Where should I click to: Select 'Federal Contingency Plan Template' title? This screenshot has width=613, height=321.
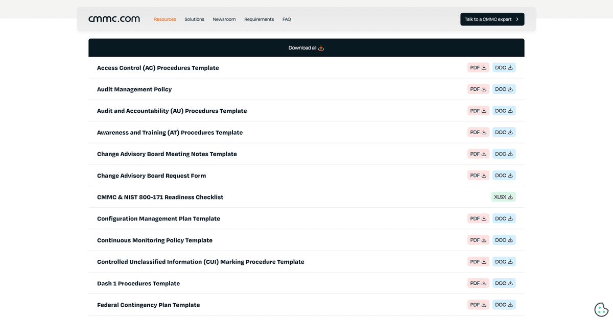coord(148,305)
